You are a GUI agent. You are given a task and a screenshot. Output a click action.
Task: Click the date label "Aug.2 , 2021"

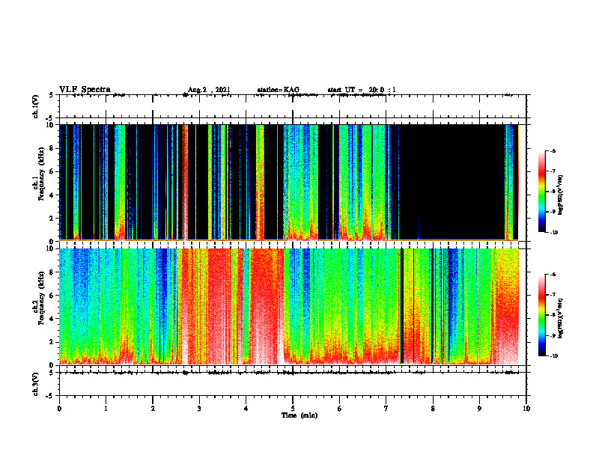[x=209, y=90]
